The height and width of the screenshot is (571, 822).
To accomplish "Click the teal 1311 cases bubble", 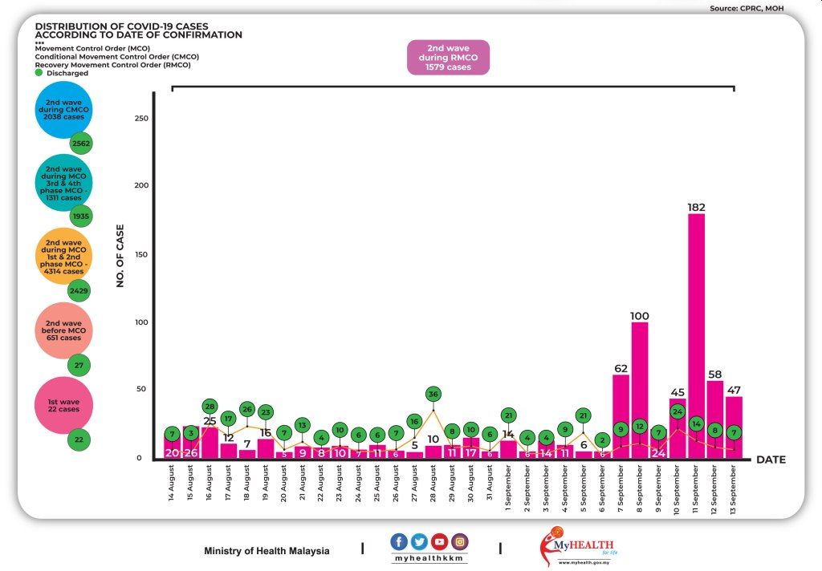I will coord(63,184).
